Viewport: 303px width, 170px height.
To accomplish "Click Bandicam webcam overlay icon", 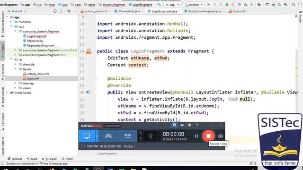I will 151,136.
